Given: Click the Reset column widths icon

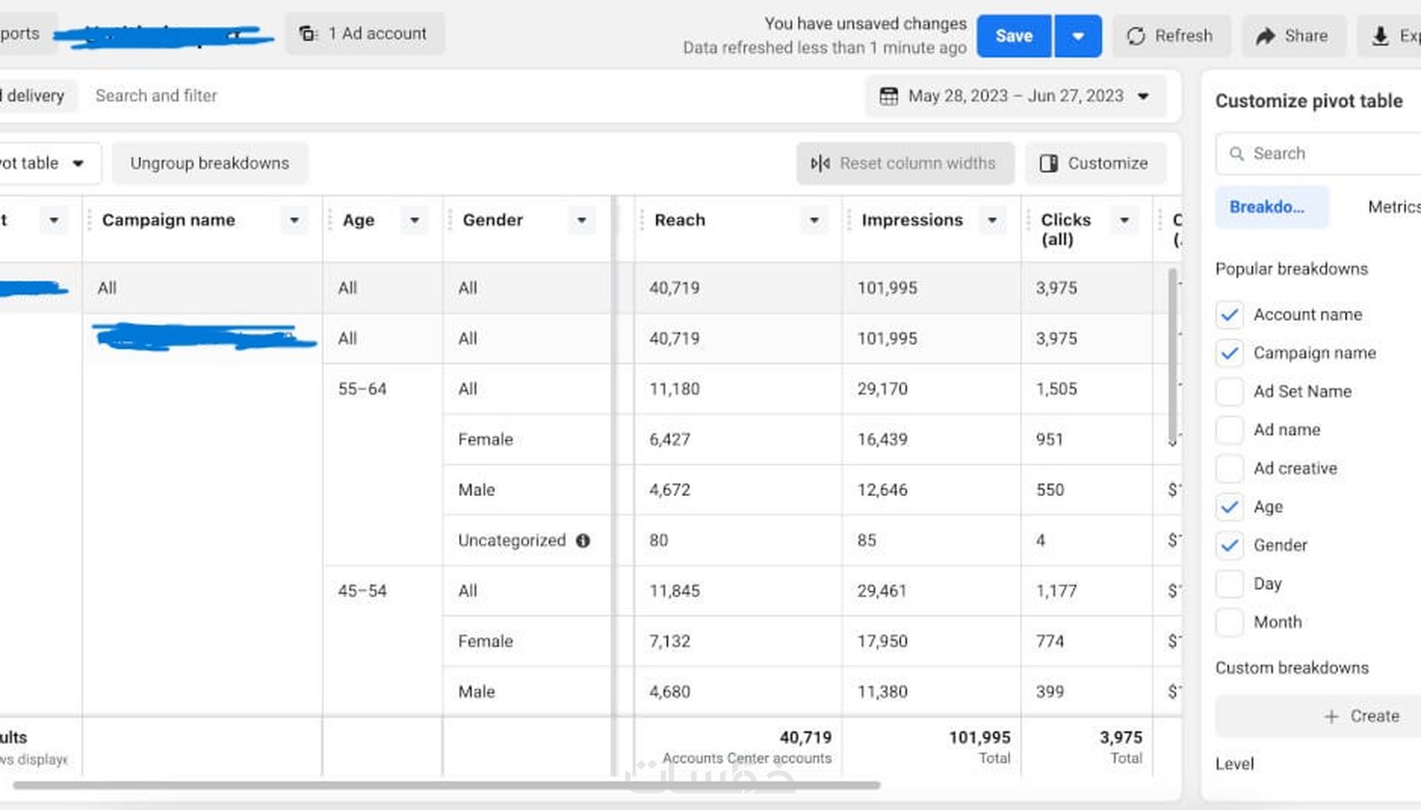Looking at the screenshot, I should click(x=820, y=163).
